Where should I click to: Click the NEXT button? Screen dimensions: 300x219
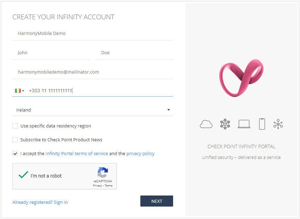coord(157,201)
